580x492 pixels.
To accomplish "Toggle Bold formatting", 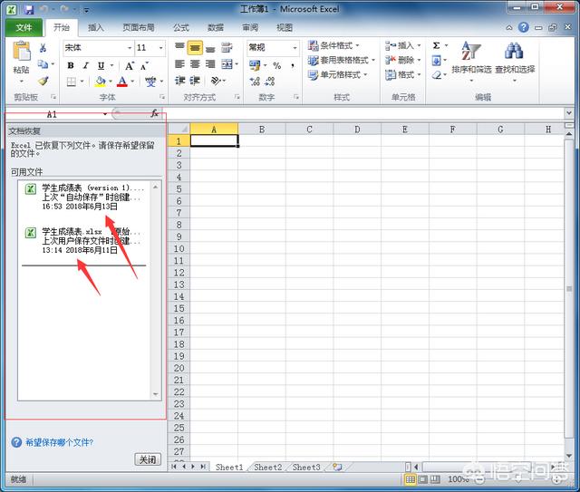I will 71,66.
